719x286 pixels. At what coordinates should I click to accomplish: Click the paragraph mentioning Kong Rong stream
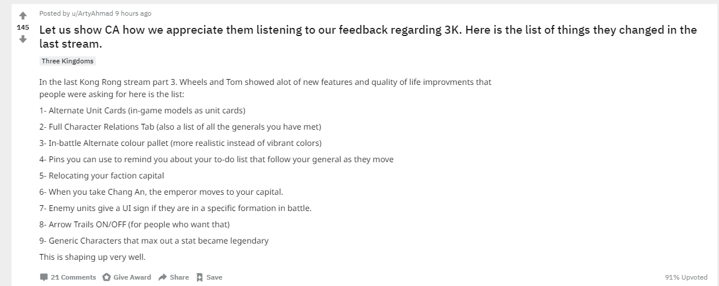pyautogui.click(x=265, y=88)
